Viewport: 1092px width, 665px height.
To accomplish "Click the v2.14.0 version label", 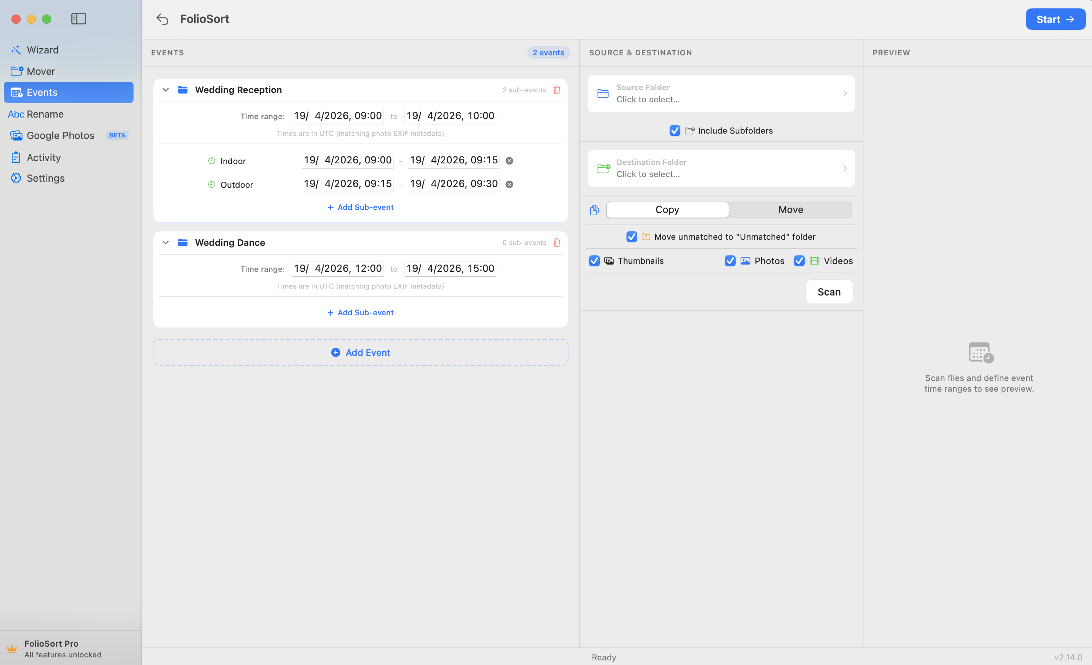I will coord(1068,657).
